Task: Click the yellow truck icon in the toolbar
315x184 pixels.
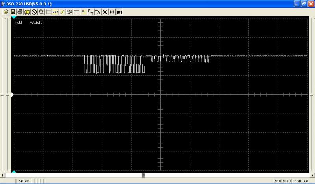Action: [x=27, y=12]
